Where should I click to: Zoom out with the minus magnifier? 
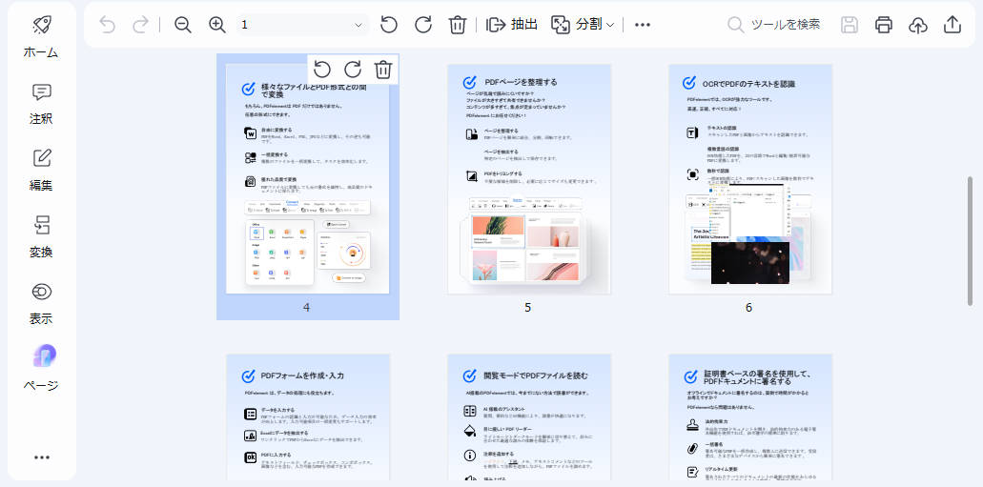183,25
